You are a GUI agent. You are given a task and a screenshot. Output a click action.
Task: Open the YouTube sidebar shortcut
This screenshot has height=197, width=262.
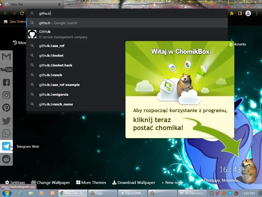(6, 69)
